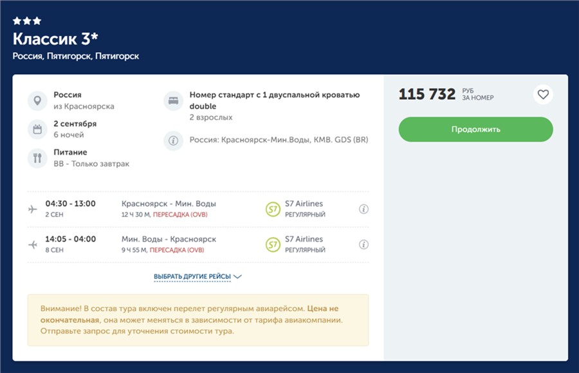This screenshot has height=373, width=579.
Task: Click the bed icon for room type
Action: [x=173, y=100]
